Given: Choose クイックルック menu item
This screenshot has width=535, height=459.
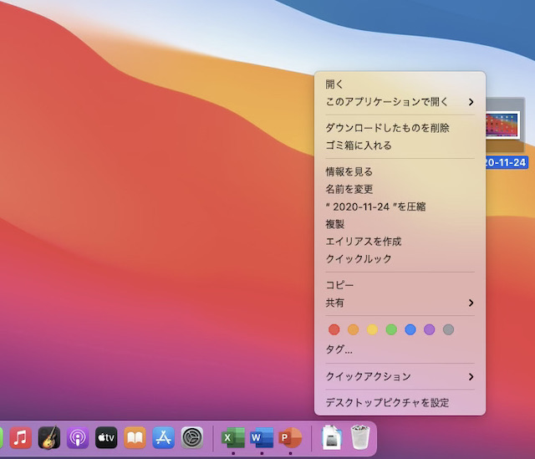Looking at the screenshot, I should coord(400,259).
